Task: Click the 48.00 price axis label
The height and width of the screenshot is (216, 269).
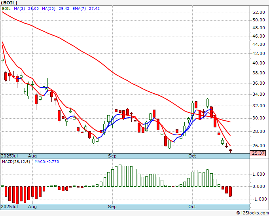Action: click(x=259, y=28)
